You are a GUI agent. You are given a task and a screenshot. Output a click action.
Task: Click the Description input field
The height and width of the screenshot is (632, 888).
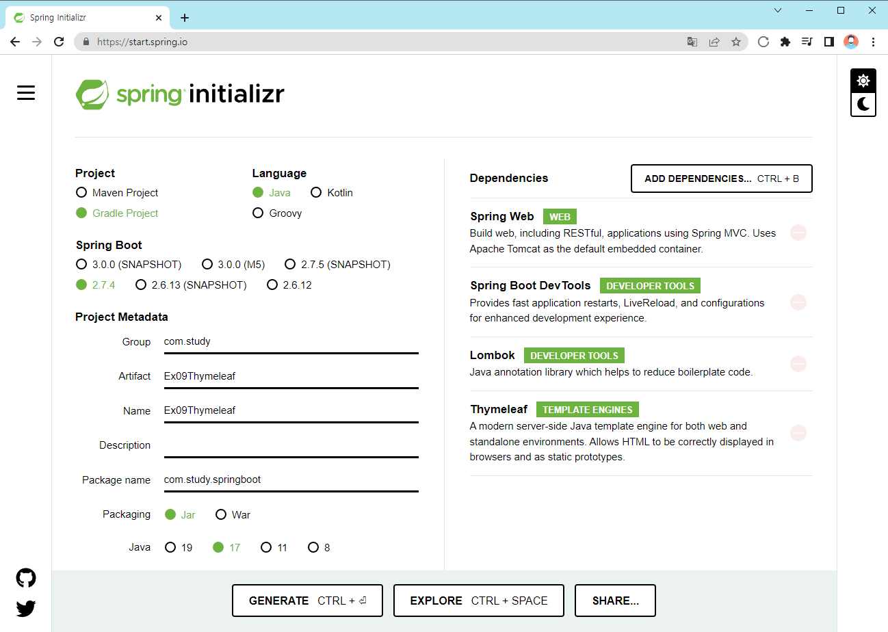pyautogui.click(x=291, y=445)
